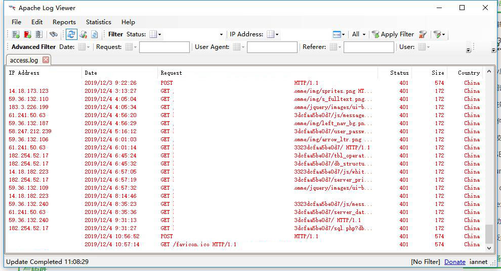Open the Help menu
Screen dimensions: 501x271
click(x=128, y=22)
